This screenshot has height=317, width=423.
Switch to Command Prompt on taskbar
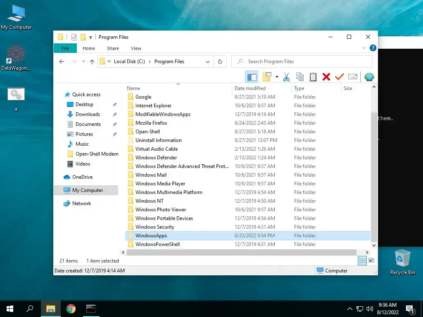point(91,309)
